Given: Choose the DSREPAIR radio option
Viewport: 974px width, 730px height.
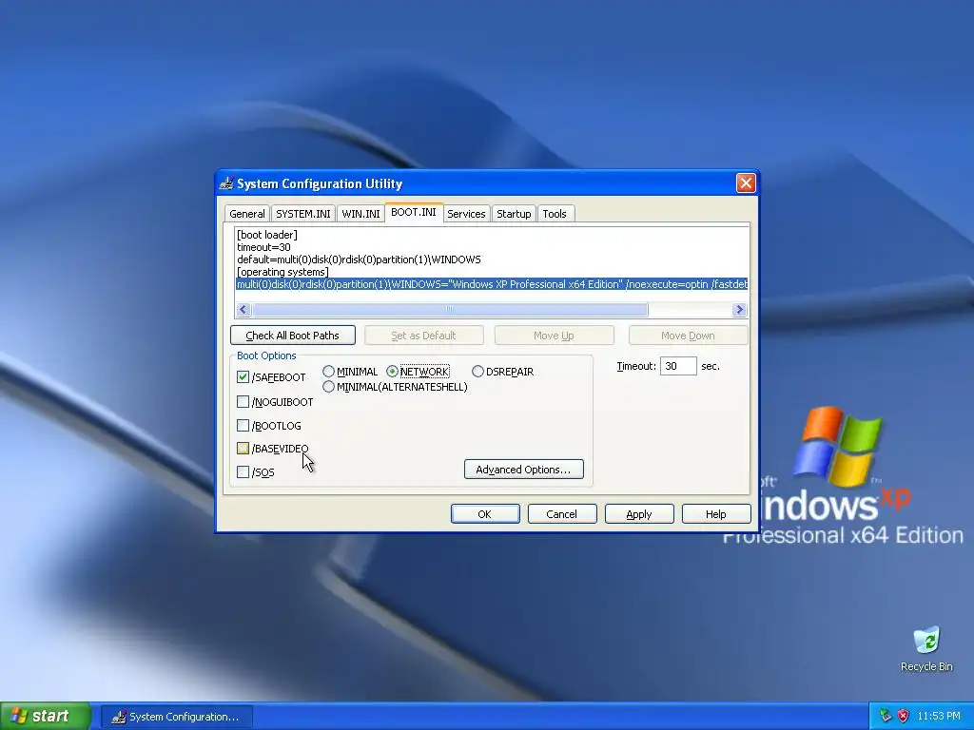Looking at the screenshot, I should [x=477, y=372].
